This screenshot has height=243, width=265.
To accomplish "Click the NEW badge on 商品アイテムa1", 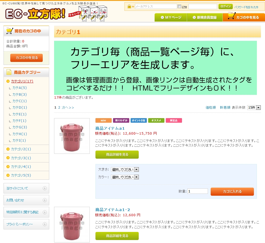I will click(103, 121).
